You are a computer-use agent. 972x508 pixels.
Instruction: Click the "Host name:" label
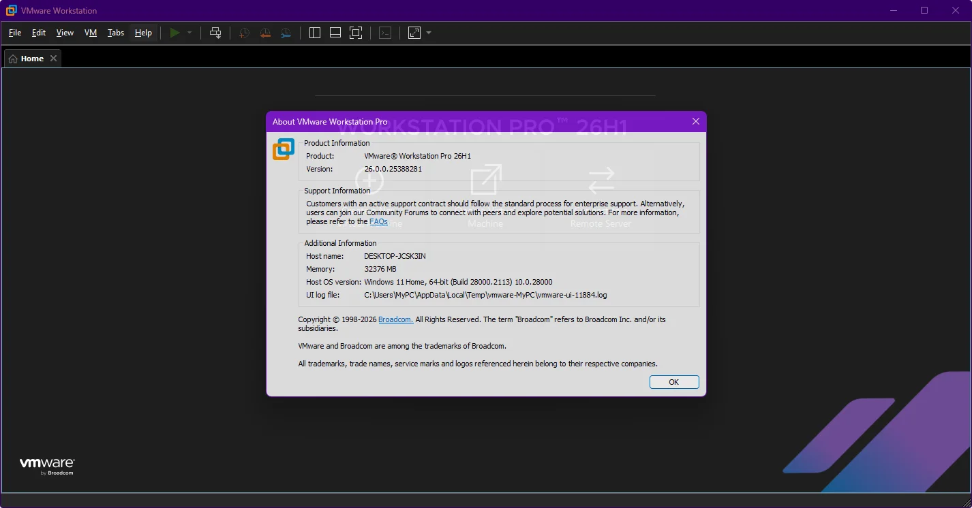pos(324,256)
